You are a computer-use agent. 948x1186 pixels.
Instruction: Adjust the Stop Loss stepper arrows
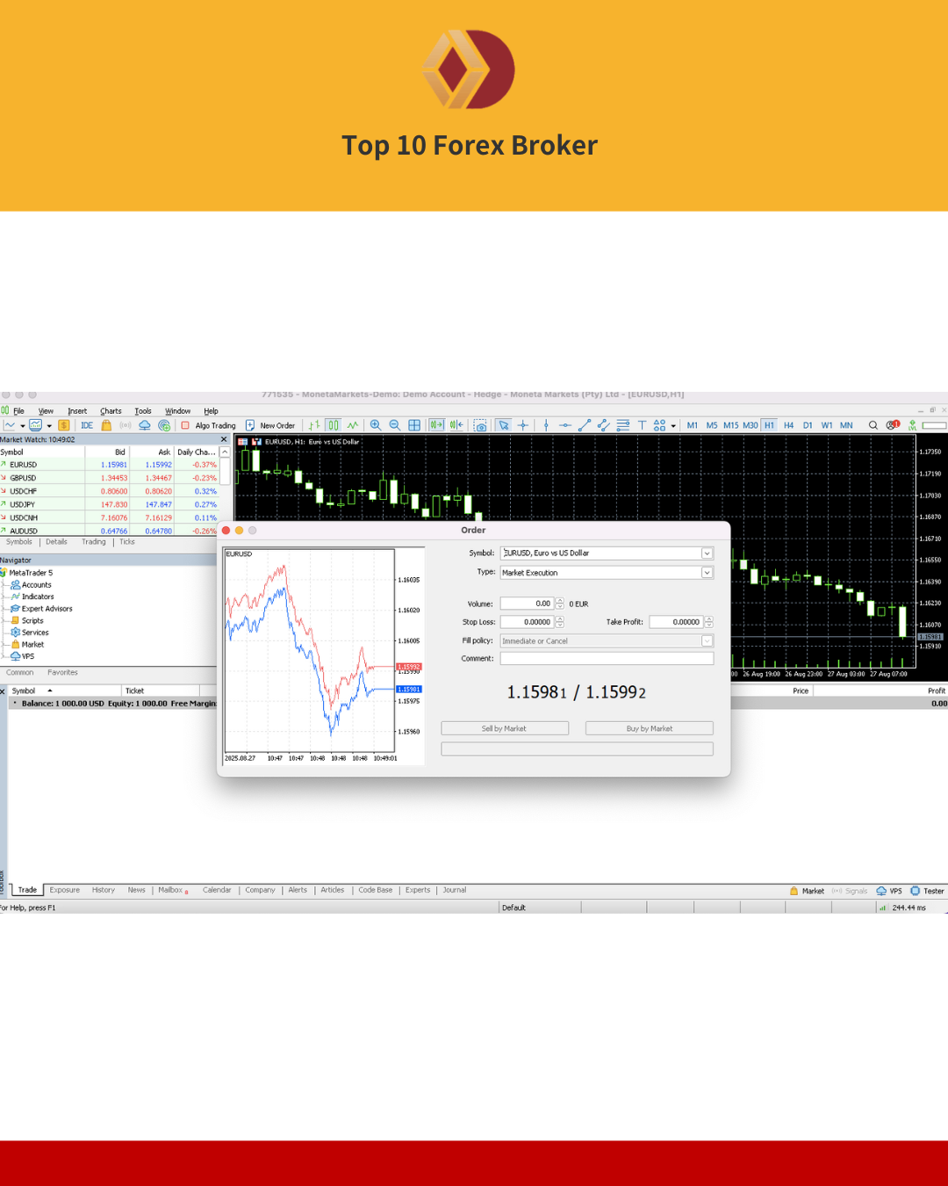pyautogui.click(x=560, y=622)
